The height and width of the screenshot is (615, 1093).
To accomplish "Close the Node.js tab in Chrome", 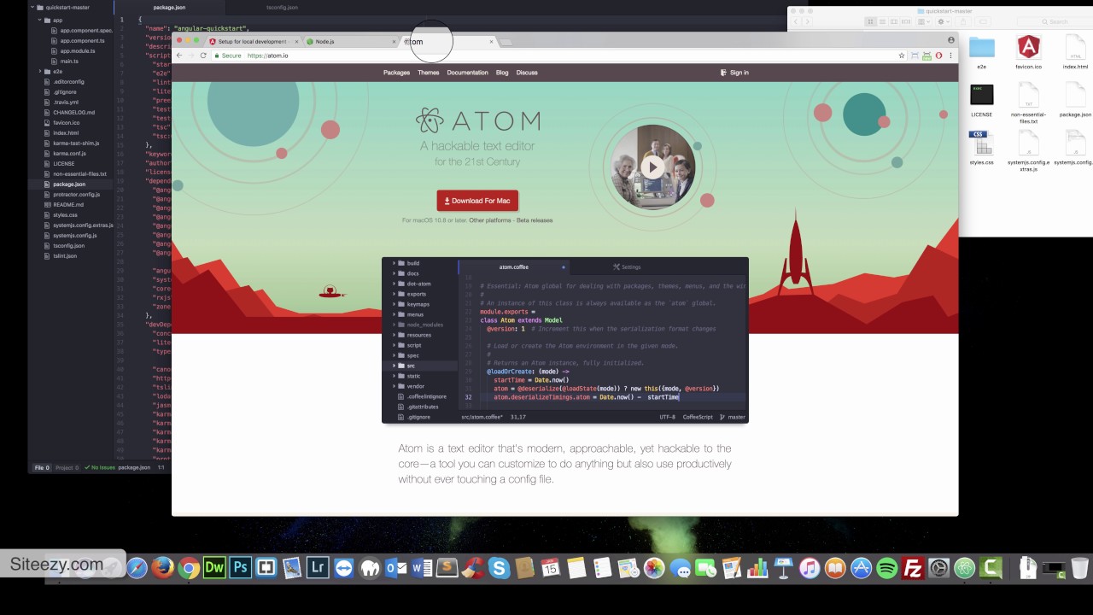I will pos(394,41).
